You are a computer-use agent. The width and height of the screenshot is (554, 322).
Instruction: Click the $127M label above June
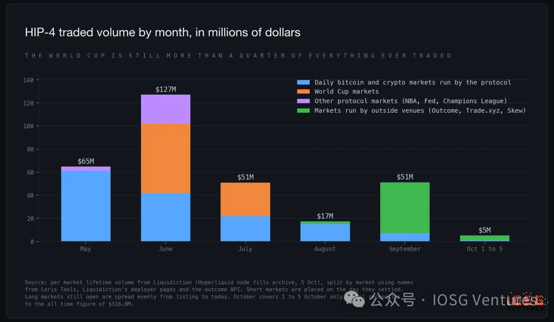coord(166,89)
